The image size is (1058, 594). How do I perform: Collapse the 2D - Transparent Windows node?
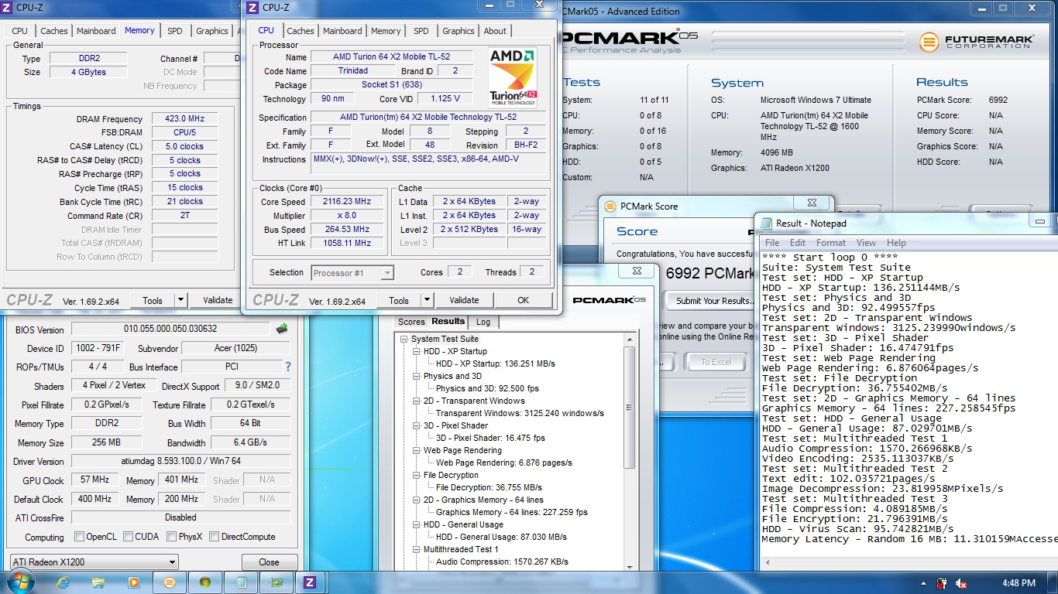click(x=416, y=401)
